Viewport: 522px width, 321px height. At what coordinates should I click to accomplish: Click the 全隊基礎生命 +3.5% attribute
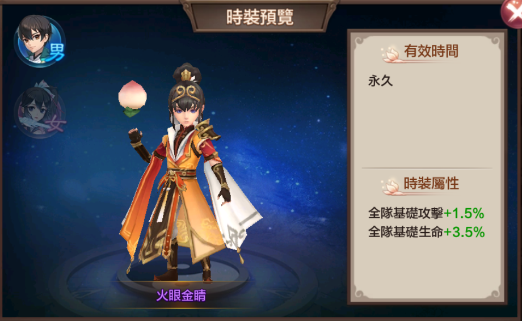click(426, 232)
